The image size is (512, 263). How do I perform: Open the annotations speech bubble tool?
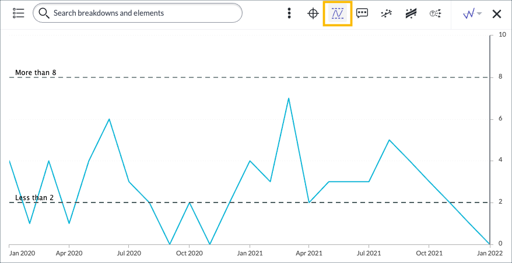tap(362, 13)
